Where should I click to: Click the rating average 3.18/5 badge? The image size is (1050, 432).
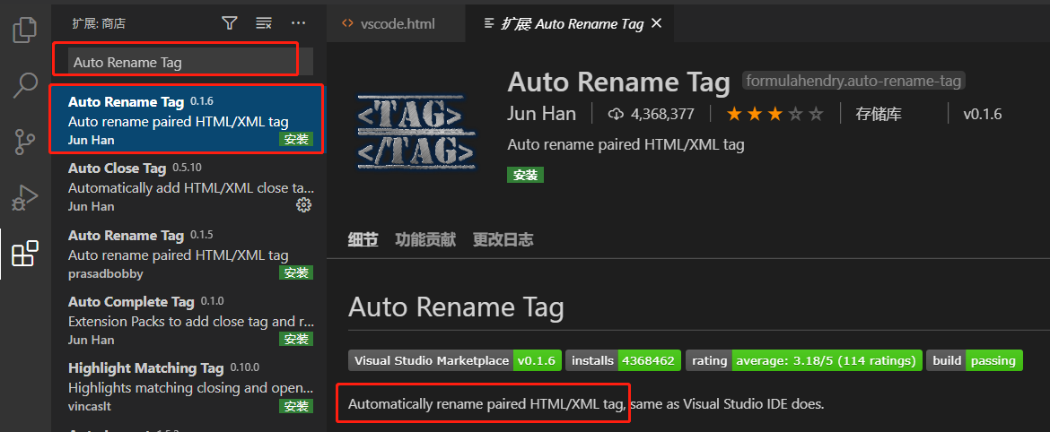tap(804, 360)
